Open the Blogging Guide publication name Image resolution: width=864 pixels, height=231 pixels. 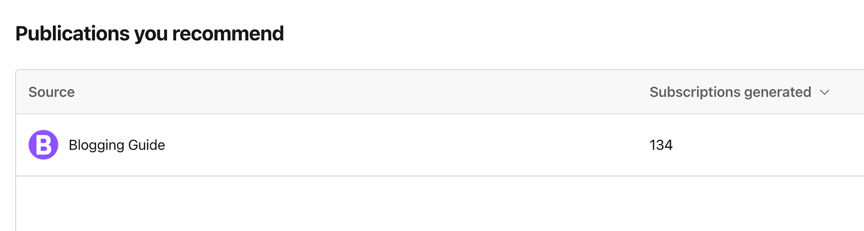(117, 145)
